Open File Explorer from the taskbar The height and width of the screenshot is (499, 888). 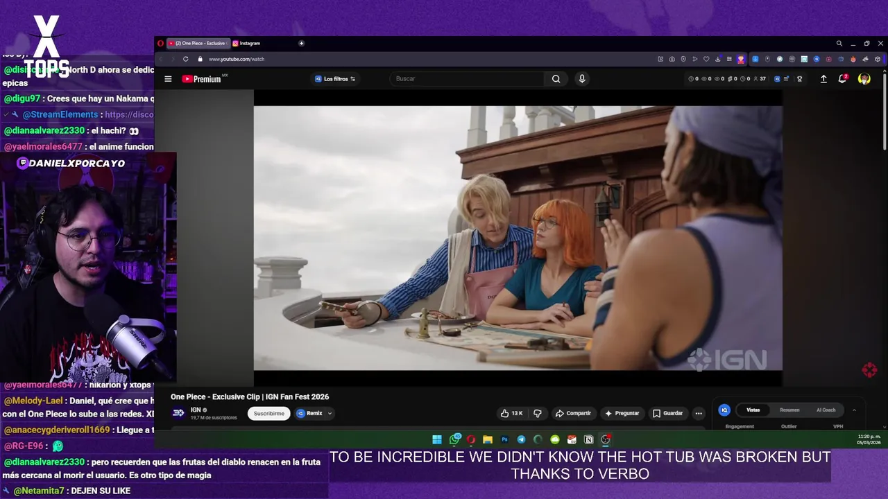pos(488,439)
